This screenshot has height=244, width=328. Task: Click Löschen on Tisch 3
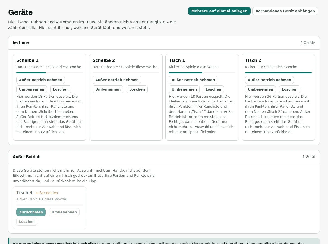[27, 221]
